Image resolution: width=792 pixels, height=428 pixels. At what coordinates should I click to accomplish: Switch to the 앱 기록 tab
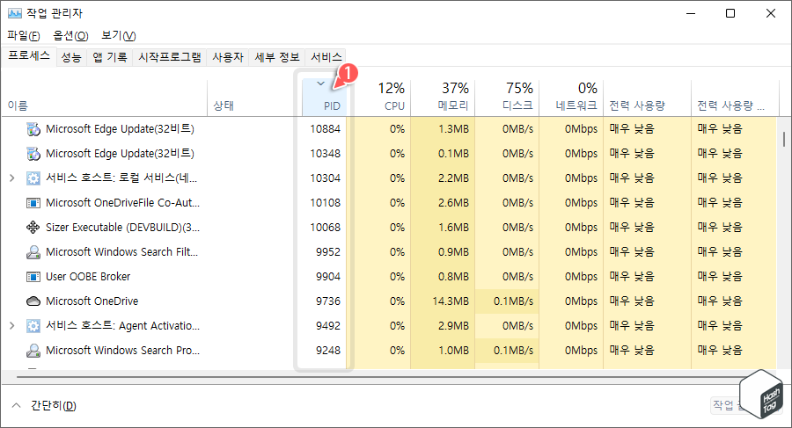(110, 57)
